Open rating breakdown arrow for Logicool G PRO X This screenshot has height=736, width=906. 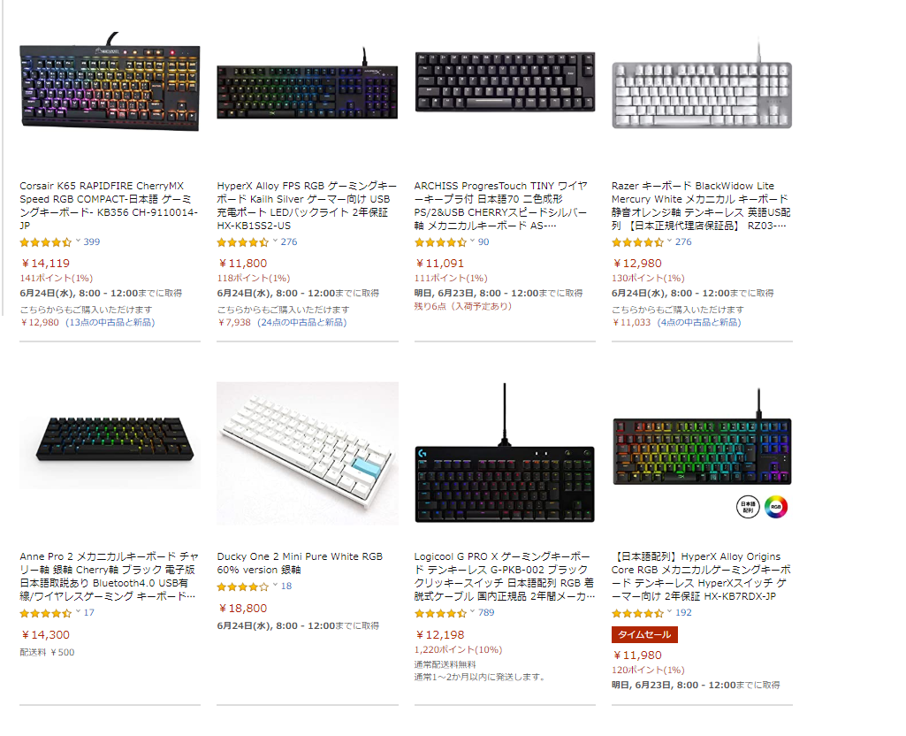[473, 612]
